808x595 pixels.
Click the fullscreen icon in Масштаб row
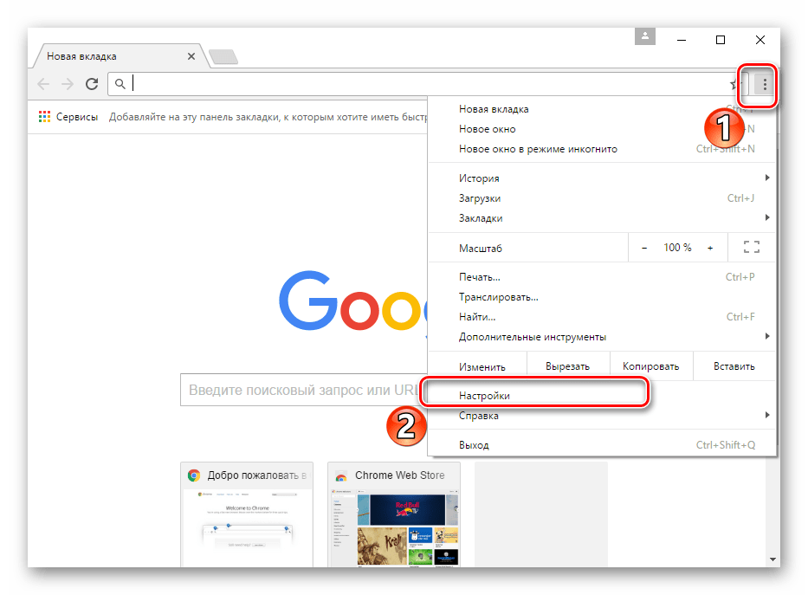[751, 248]
